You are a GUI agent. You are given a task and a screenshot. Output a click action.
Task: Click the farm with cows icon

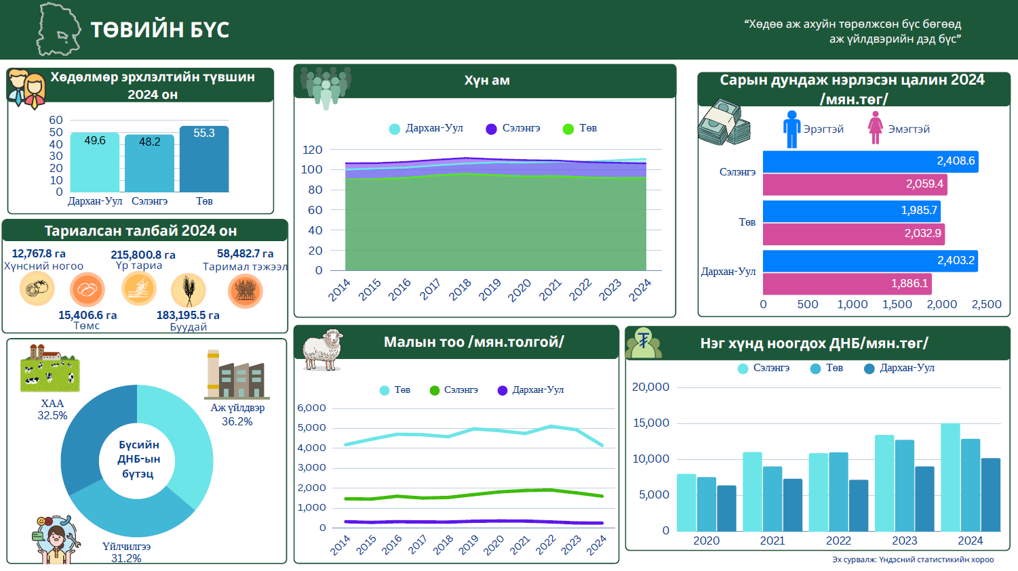(50, 368)
